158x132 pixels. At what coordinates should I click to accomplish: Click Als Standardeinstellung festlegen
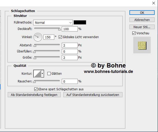tap(34, 95)
